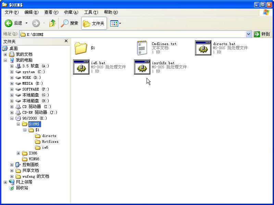Select the $1 folder icon in file pane

pyautogui.click(x=81, y=48)
